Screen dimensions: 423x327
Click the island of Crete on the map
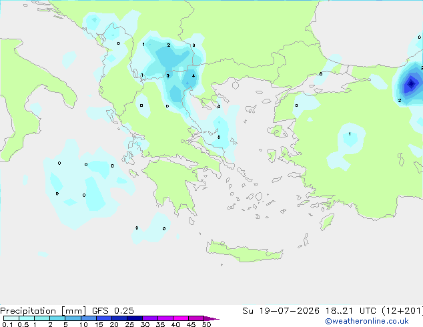pyautogui.click(x=244, y=252)
